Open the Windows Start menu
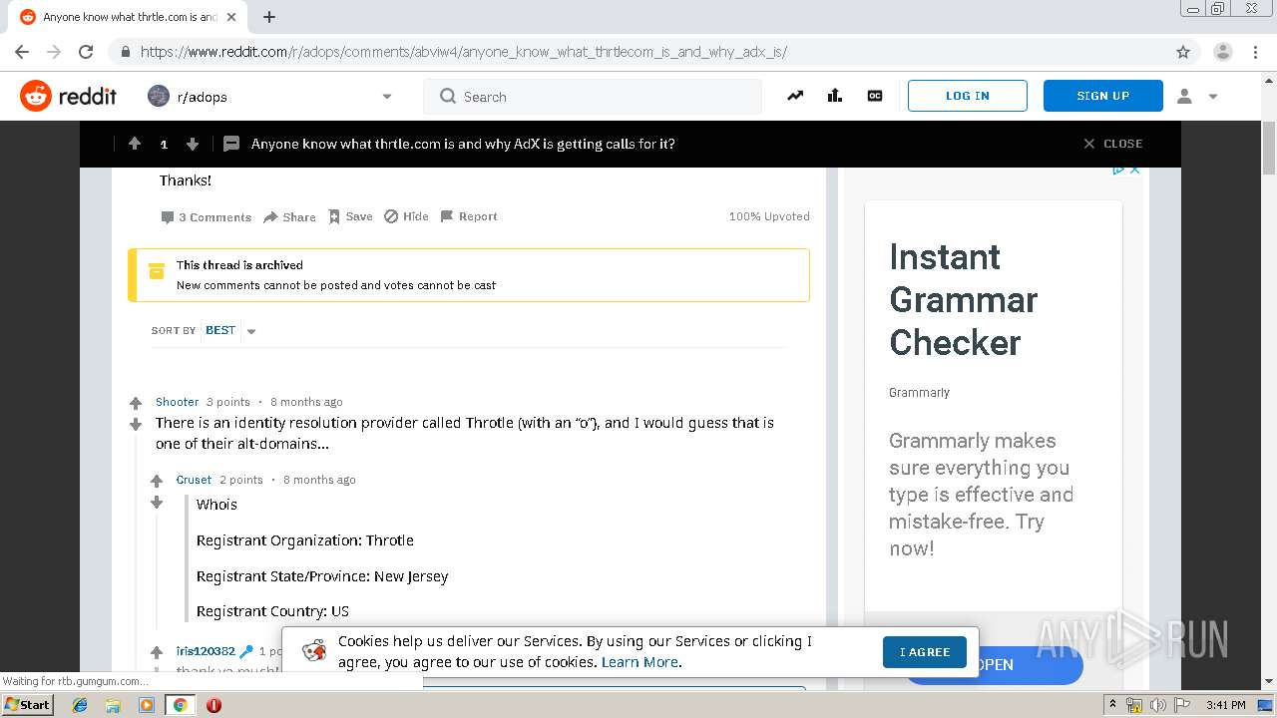 click(x=28, y=704)
